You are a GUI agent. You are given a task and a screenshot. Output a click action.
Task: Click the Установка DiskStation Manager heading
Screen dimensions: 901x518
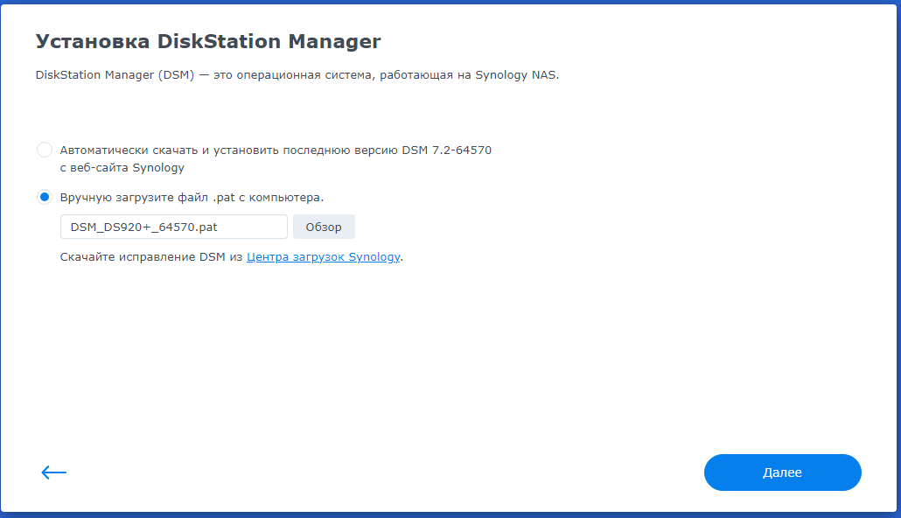[208, 41]
